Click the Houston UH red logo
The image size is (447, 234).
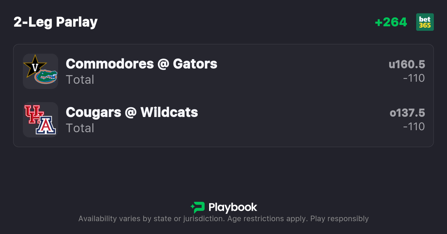34,114
